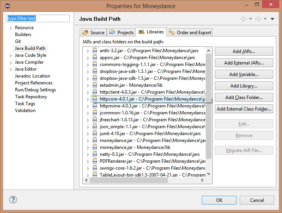Expand the Java Code Style node
Image resolution: width=282 pixels, height=213 pixels.
[x=11, y=56]
